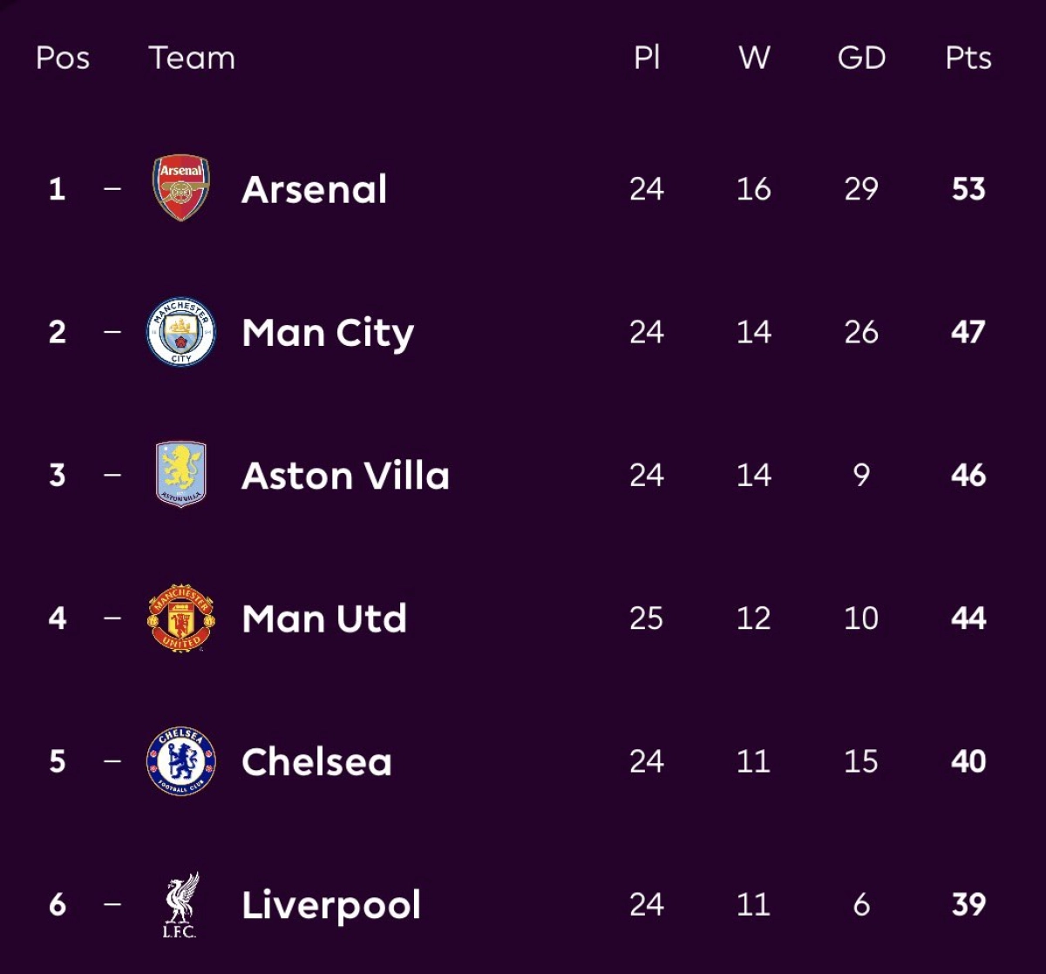
Task: Click the Pos column header
Action: (63, 58)
